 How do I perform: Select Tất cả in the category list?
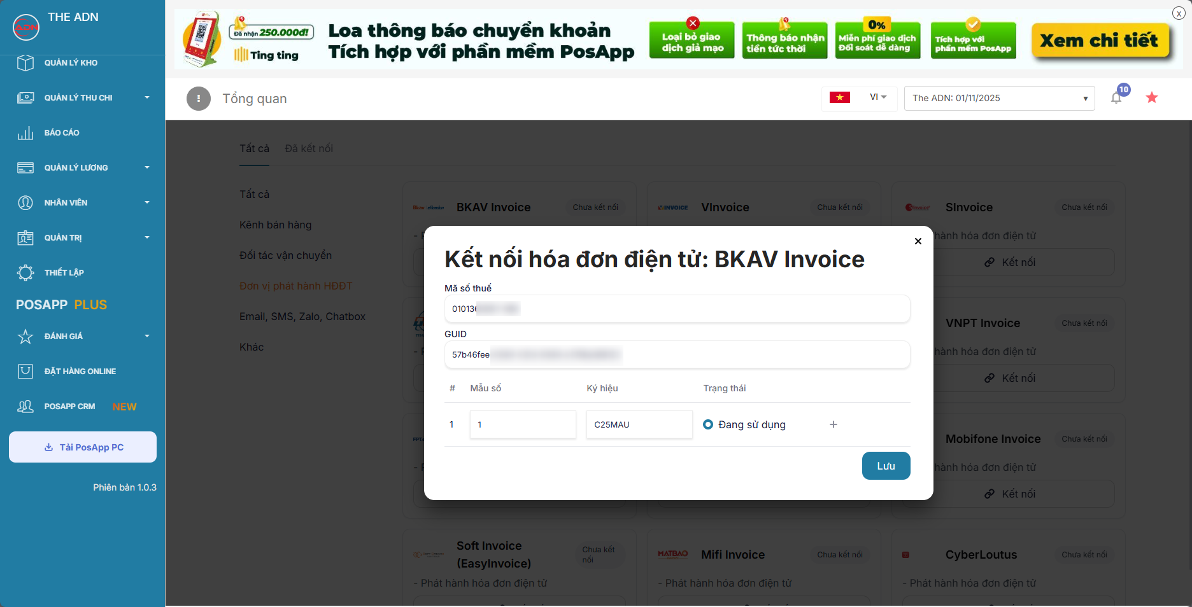(254, 195)
